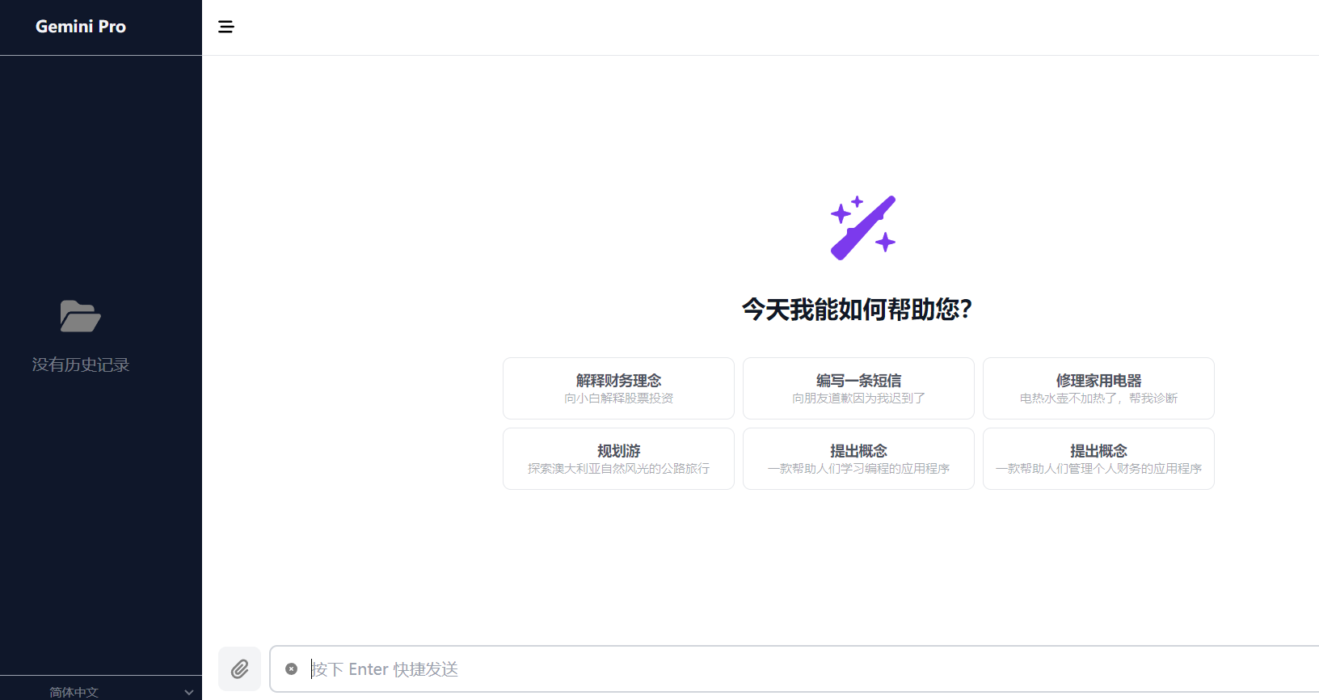Open the 简体中文 language dropdown
The image size is (1319, 700).
[101, 692]
